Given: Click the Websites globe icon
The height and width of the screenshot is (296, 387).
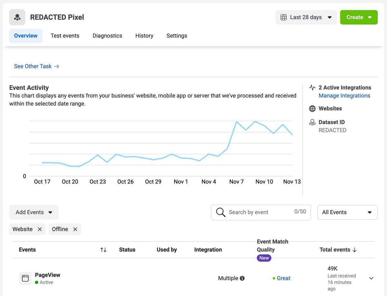Looking at the screenshot, I should [x=312, y=108].
